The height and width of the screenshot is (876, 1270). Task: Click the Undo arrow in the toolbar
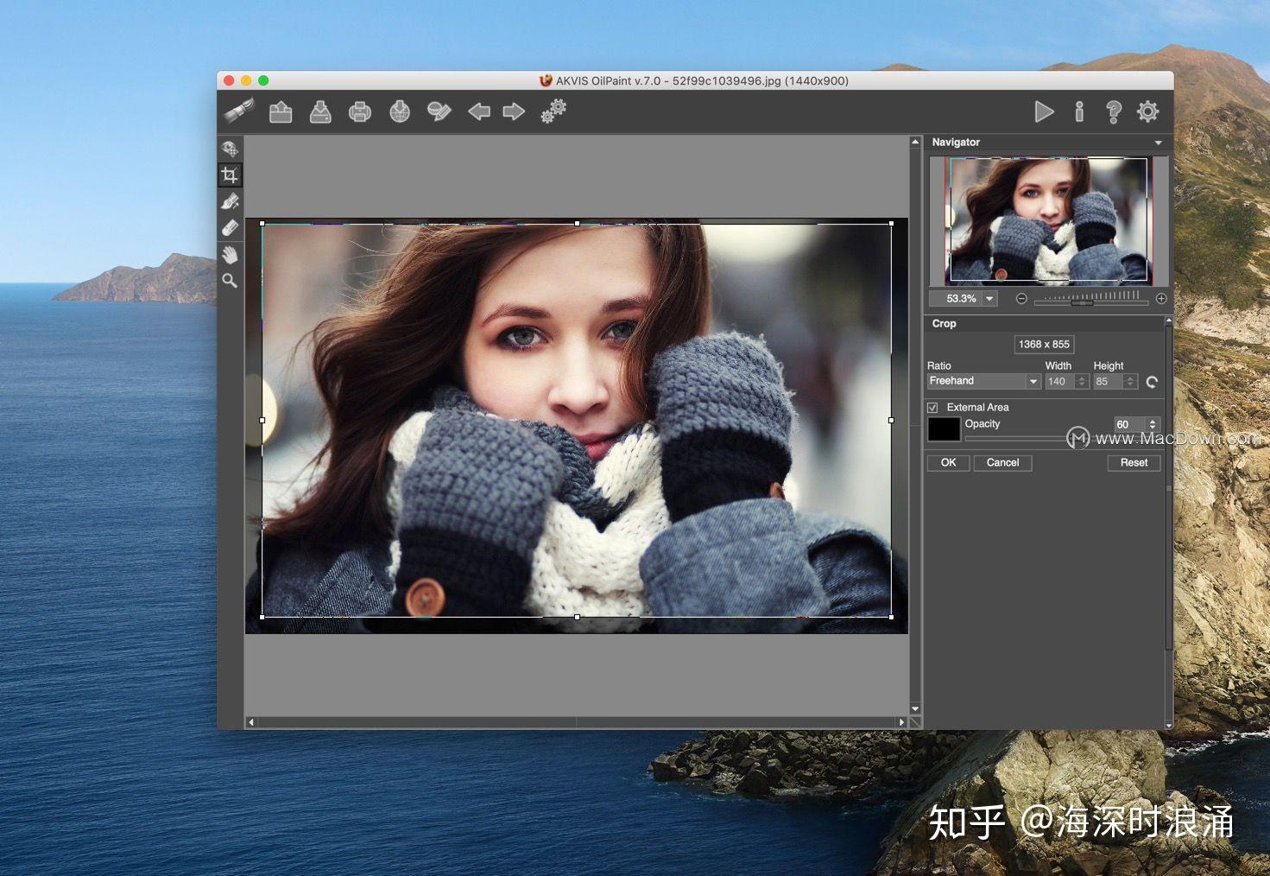point(479,111)
